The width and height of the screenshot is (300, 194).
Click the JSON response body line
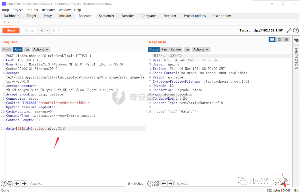[175, 111]
